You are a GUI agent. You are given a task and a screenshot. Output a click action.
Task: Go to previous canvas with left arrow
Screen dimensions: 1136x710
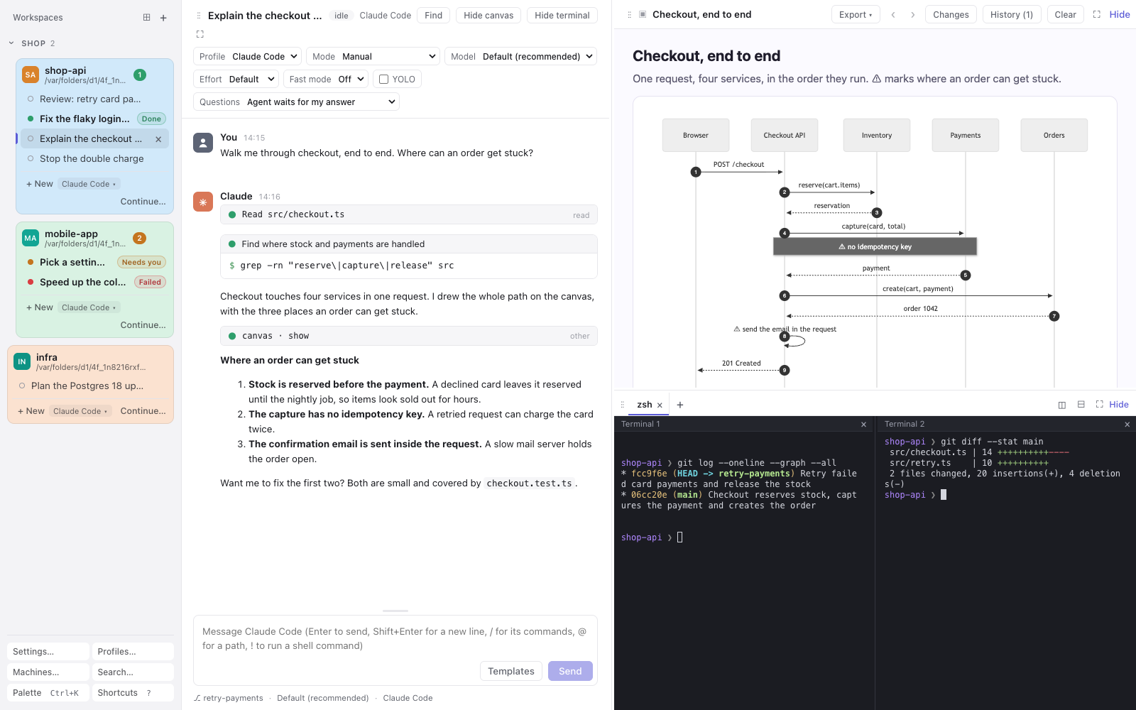893,14
